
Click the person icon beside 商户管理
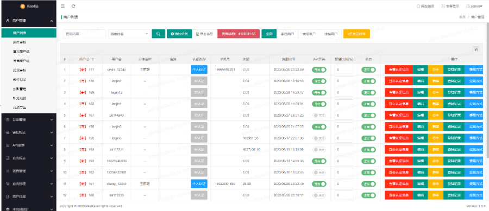click(8, 21)
